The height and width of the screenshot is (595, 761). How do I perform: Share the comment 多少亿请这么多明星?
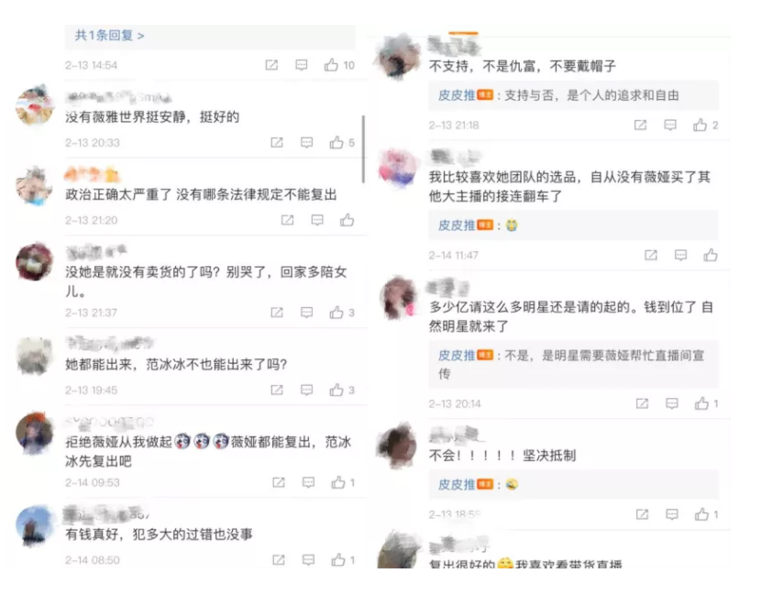point(642,403)
